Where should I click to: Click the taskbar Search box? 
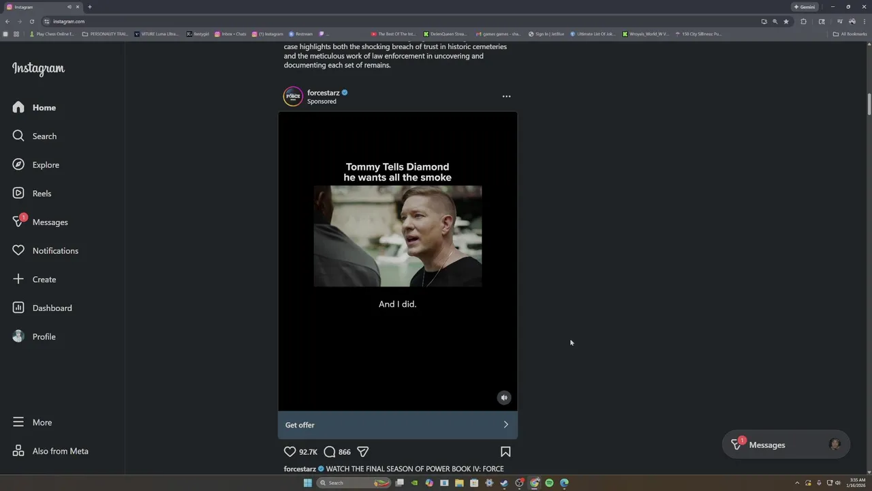(354, 483)
